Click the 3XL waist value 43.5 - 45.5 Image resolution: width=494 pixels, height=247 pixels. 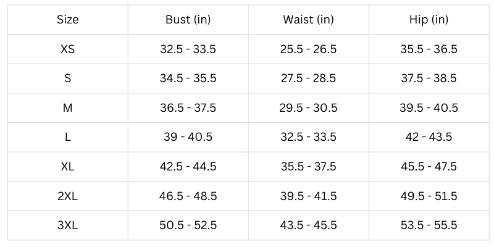(308, 225)
